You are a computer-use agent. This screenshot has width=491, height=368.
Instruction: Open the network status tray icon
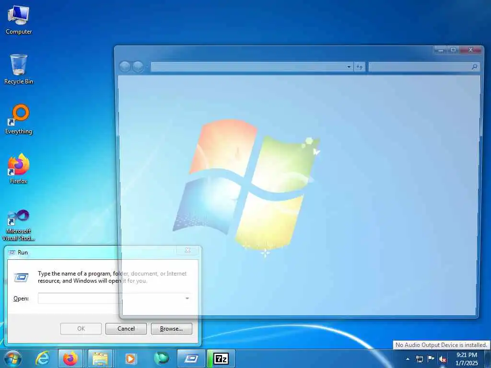419,359
